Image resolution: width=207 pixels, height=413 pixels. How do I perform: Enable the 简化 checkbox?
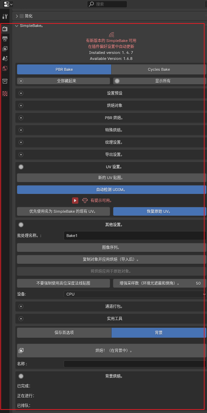click(x=22, y=16)
